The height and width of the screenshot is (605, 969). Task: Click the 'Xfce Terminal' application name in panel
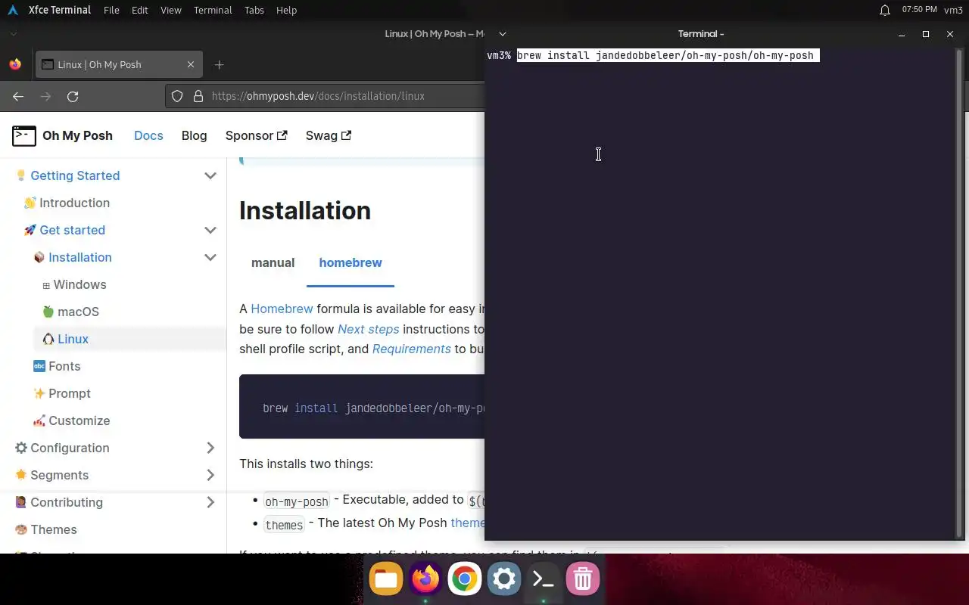(60, 10)
